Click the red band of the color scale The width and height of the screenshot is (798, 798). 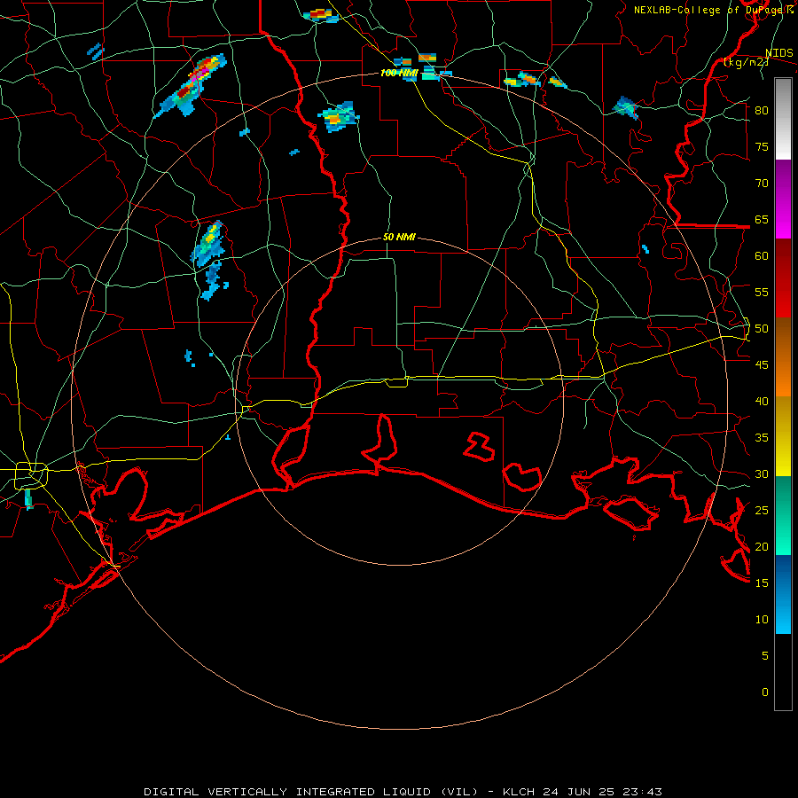783,278
